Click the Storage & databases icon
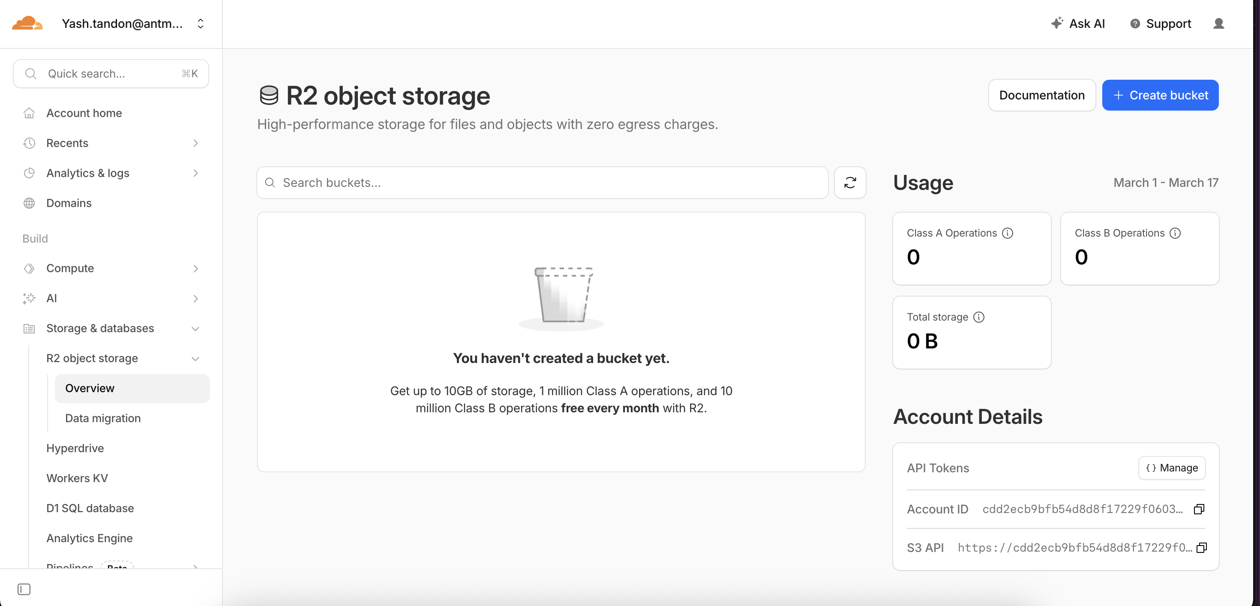Viewport: 1260px width, 606px height. coord(29,328)
